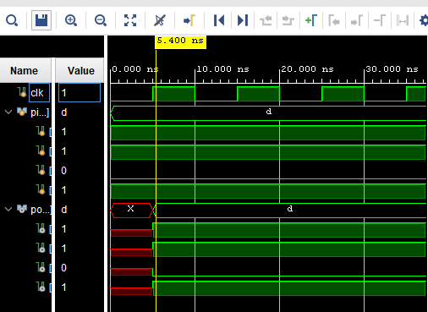This screenshot has width=428, height=312.
Task: Add a new marker with green plus
Action: [311, 20]
